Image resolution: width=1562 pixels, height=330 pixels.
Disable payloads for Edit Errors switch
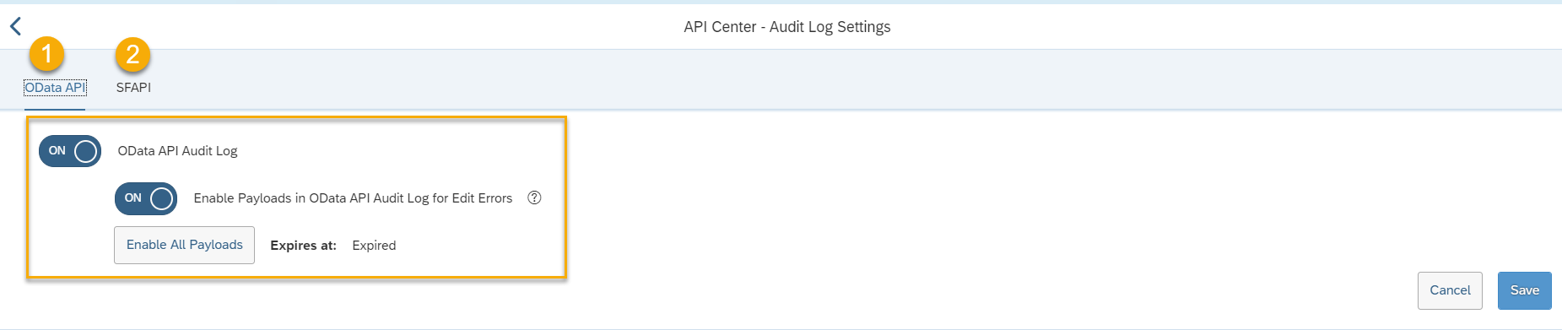[x=146, y=198]
